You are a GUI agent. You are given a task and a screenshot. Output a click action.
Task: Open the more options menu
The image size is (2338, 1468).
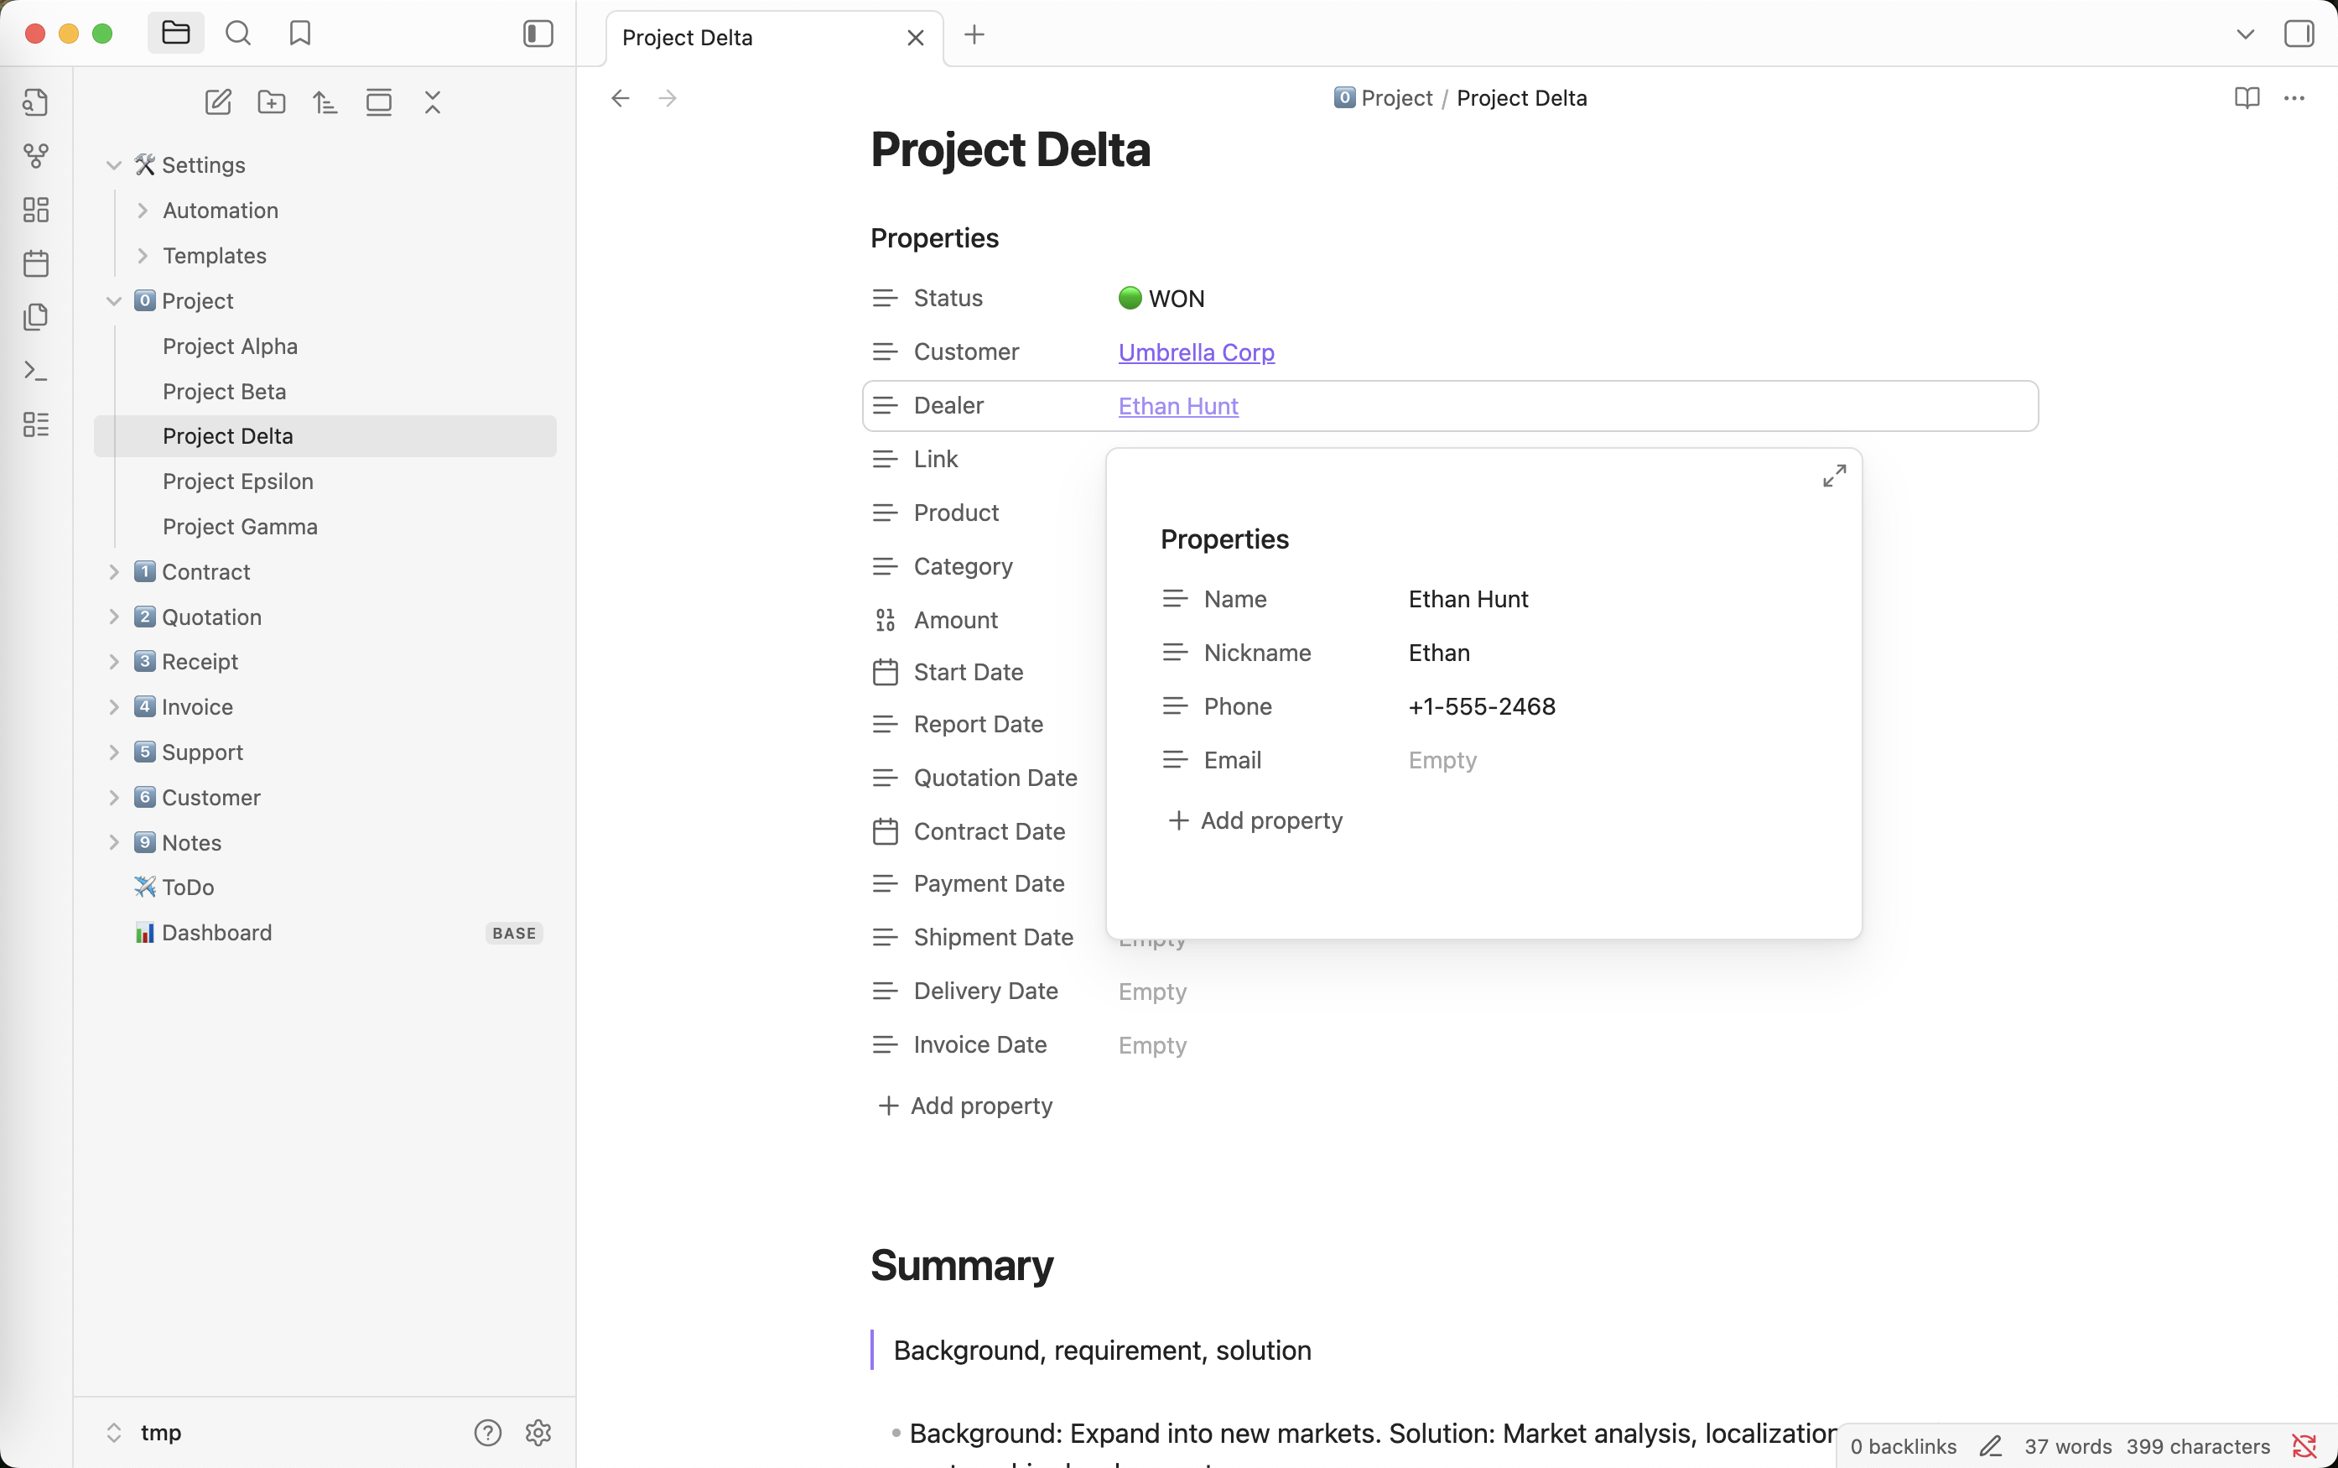pos(2294,98)
